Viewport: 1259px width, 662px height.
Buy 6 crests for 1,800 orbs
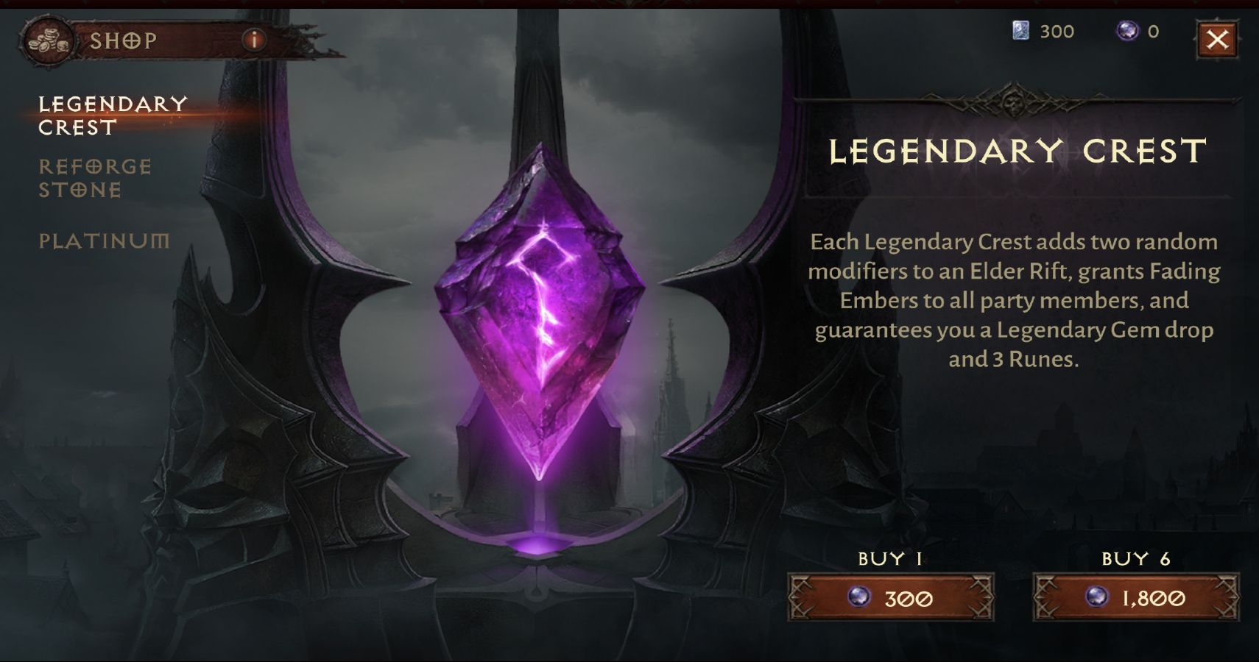pyautogui.click(x=1136, y=597)
